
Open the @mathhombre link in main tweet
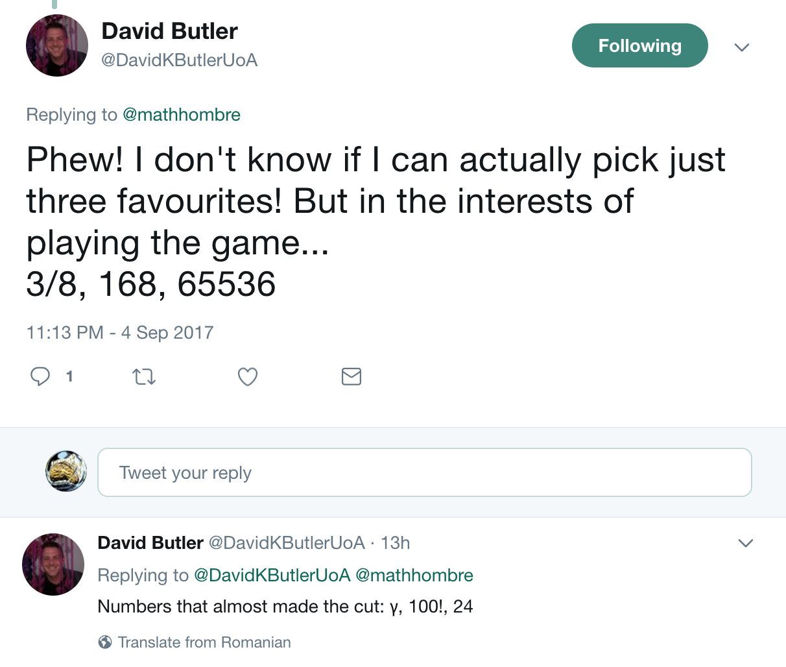tap(182, 115)
